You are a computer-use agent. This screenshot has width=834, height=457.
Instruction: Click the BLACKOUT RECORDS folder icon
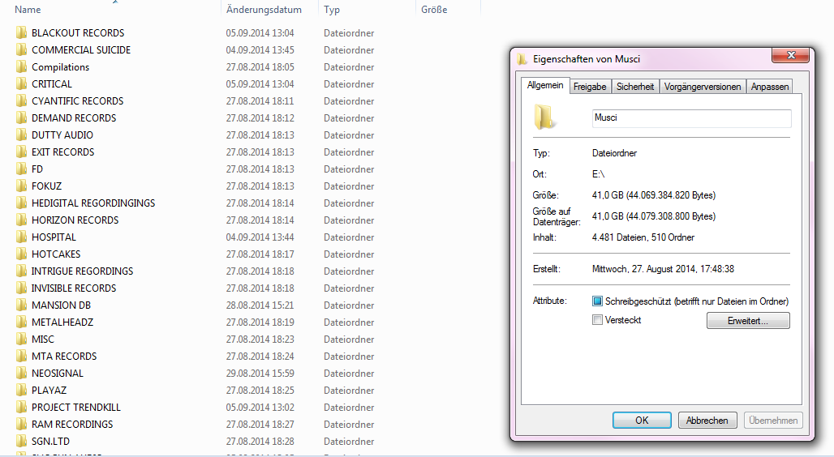(x=21, y=33)
